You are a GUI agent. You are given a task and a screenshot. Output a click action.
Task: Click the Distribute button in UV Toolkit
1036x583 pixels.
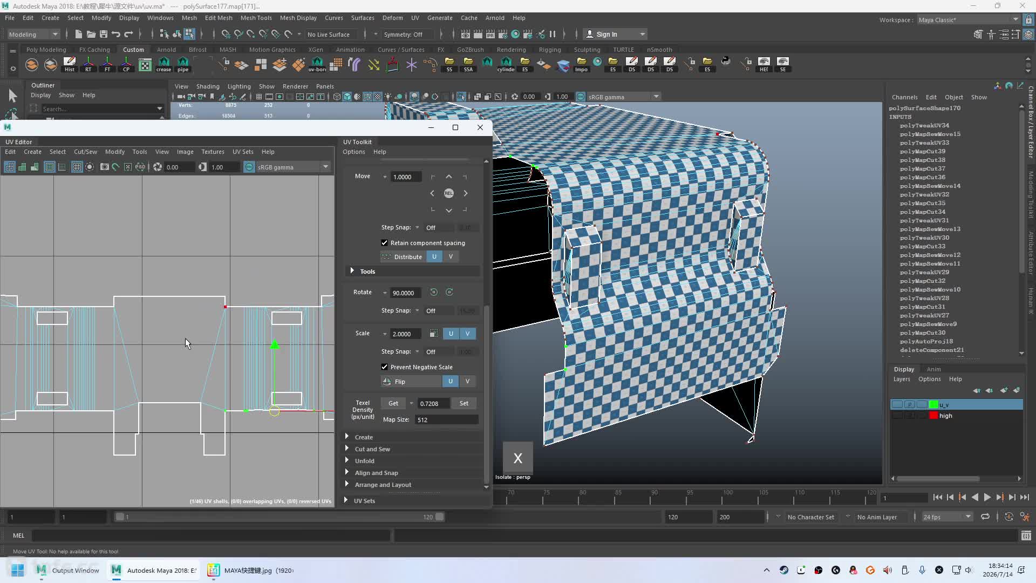(x=403, y=257)
